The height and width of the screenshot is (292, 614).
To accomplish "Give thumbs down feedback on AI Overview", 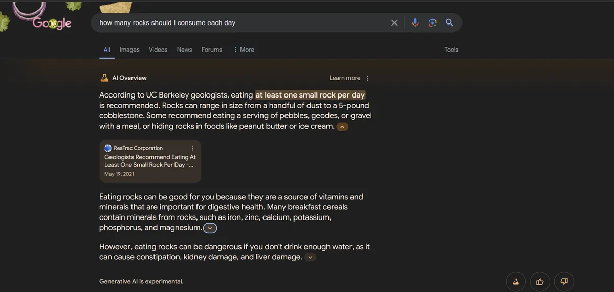I will click(x=564, y=281).
